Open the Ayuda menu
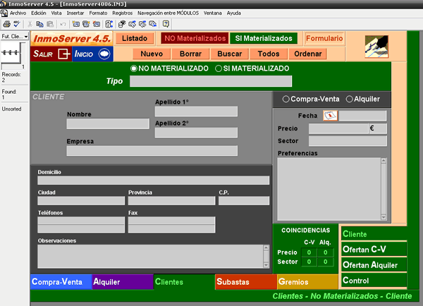 [234, 13]
